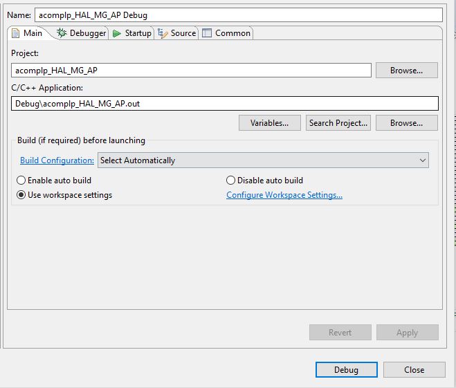Click the Main tab document icon
This screenshot has width=456, height=388.
16,33
